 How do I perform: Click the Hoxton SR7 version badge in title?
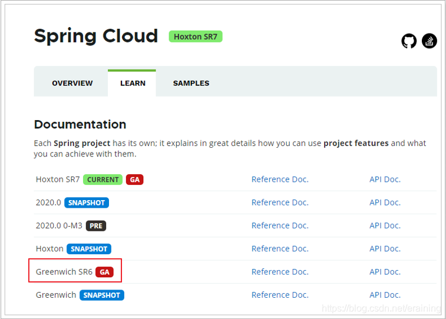[196, 36]
